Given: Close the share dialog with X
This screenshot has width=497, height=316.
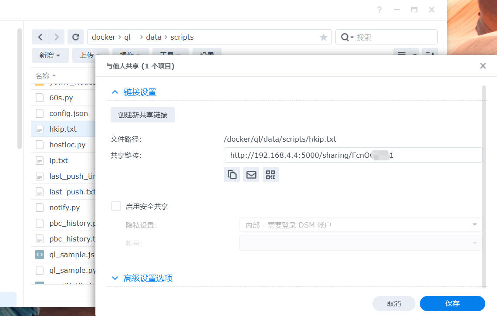Looking at the screenshot, I should tap(483, 66).
